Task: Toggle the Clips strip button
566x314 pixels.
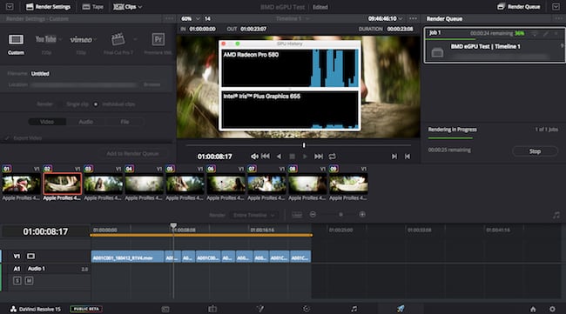Action: 125,7
